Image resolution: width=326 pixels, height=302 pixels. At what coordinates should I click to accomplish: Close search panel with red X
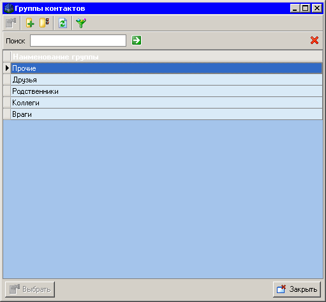point(315,40)
